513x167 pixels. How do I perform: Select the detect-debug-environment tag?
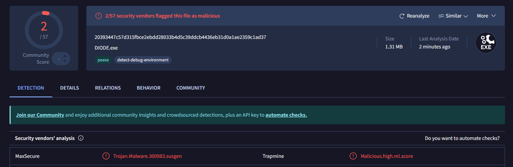[x=143, y=60]
